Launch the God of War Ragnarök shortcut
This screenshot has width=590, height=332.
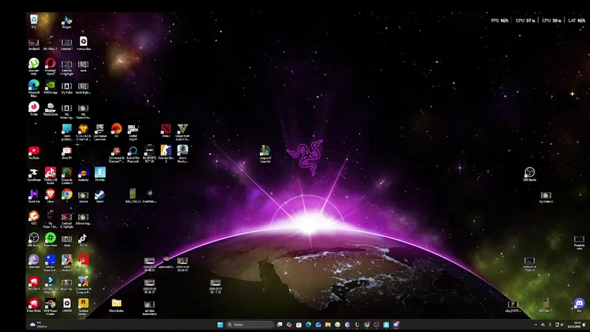133,154
